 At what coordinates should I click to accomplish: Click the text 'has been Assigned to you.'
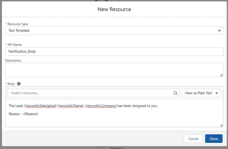(x=138, y=106)
